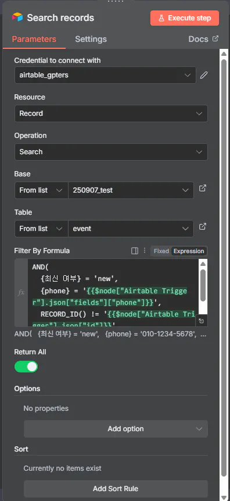Click the formula editor scrollbar thumb

(203, 285)
